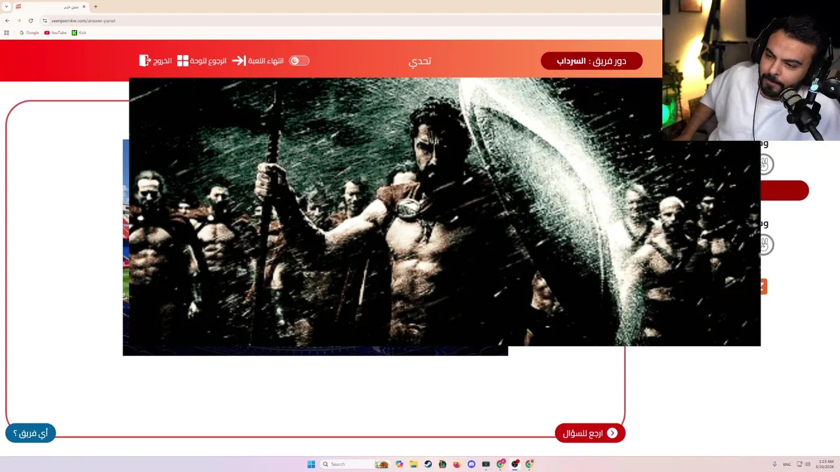840x472 pixels.
Task: Open the bookmarks bar apps grid
Action: [x=7, y=32]
